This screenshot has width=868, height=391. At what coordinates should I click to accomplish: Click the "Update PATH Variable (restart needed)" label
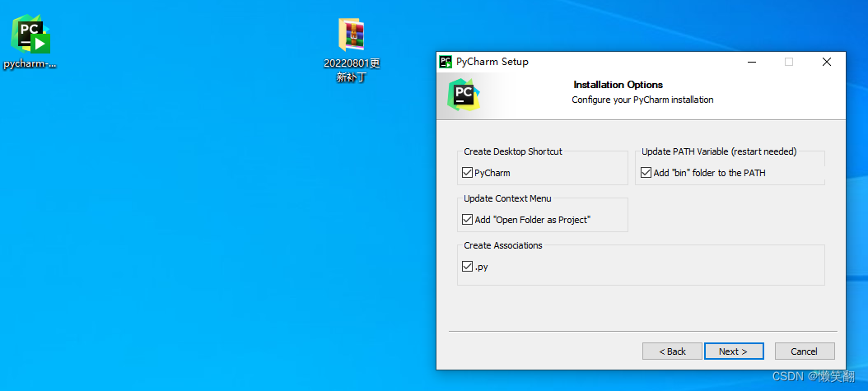pos(719,151)
